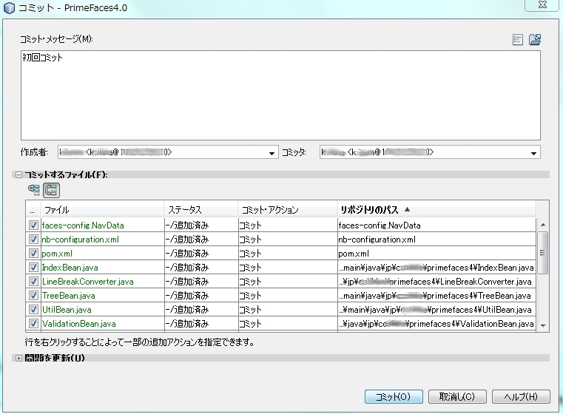Uncheck TreeBean.java checkbox
563x414 pixels.
(33, 295)
